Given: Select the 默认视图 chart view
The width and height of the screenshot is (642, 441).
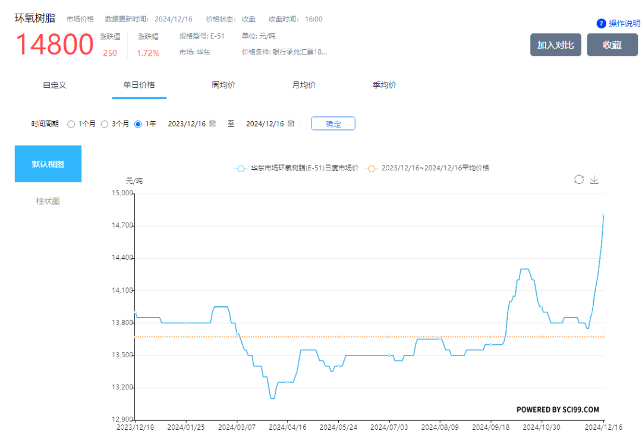Looking at the screenshot, I should pyautogui.click(x=48, y=164).
